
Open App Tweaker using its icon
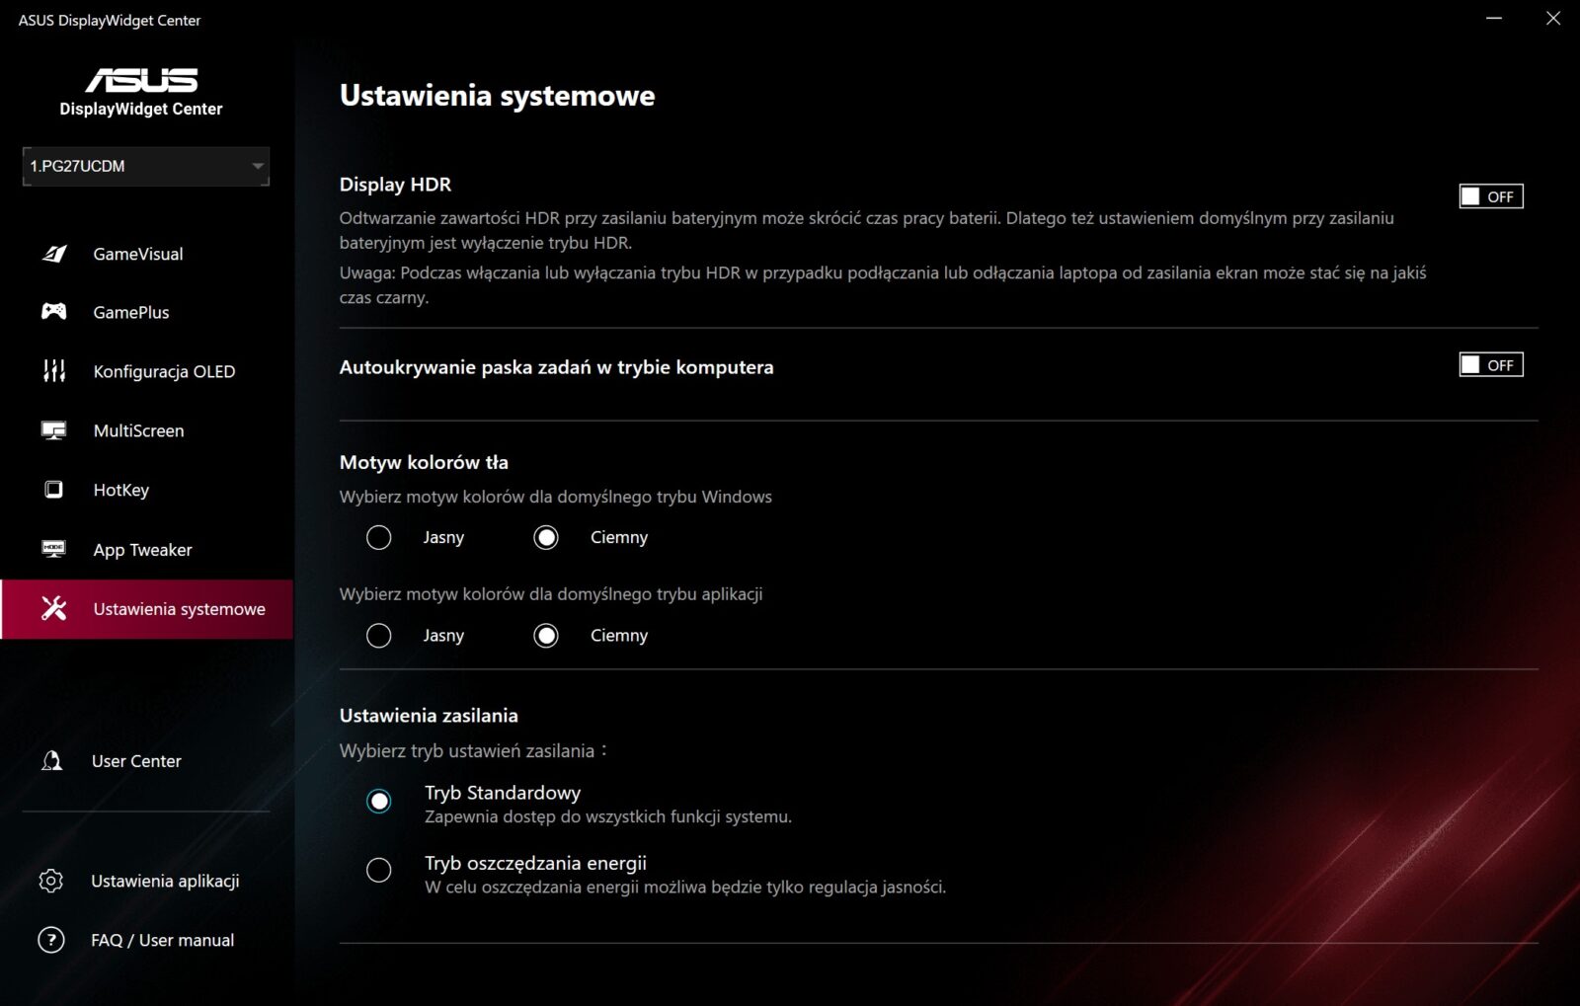(x=54, y=549)
